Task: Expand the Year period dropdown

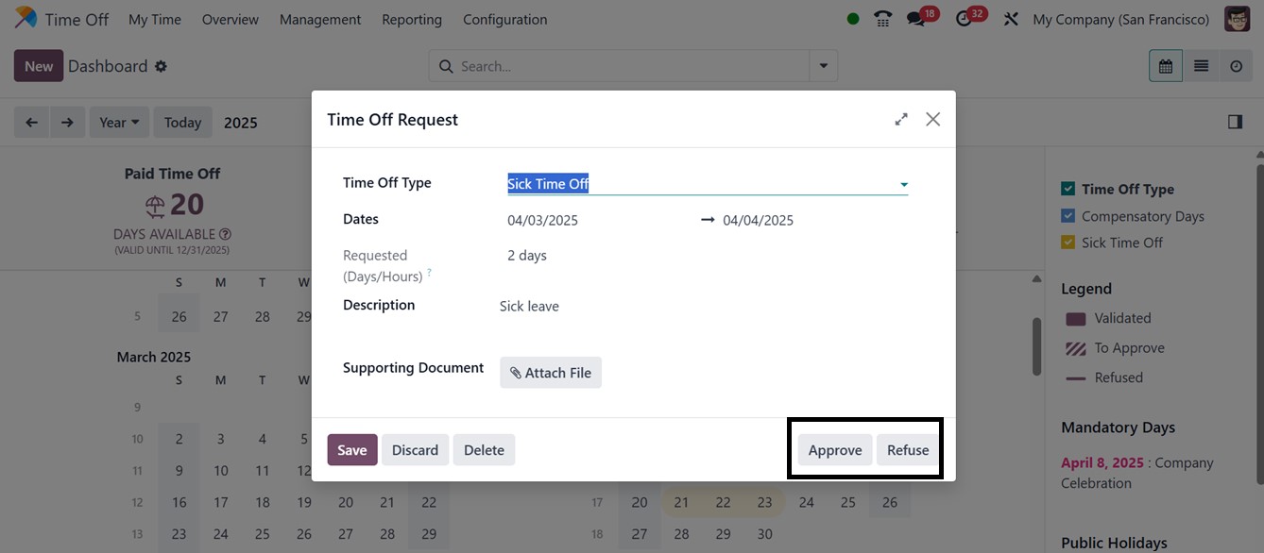Action: pyautogui.click(x=119, y=122)
